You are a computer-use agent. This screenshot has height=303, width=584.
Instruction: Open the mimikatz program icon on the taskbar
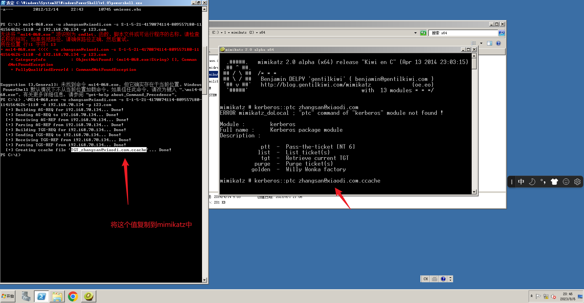88,296
